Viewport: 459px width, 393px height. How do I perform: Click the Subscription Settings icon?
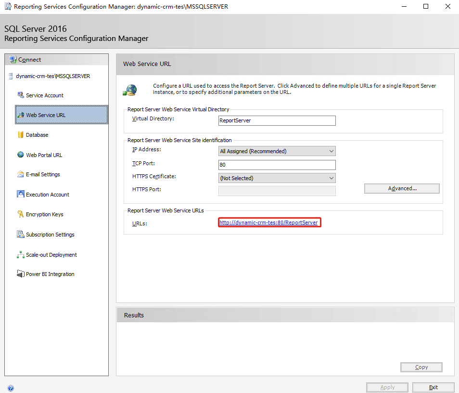tap(21, 234)
